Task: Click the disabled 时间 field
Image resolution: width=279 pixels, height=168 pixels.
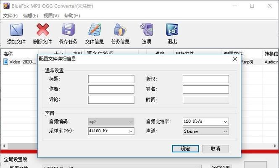Action: click(x=206, y=100)
